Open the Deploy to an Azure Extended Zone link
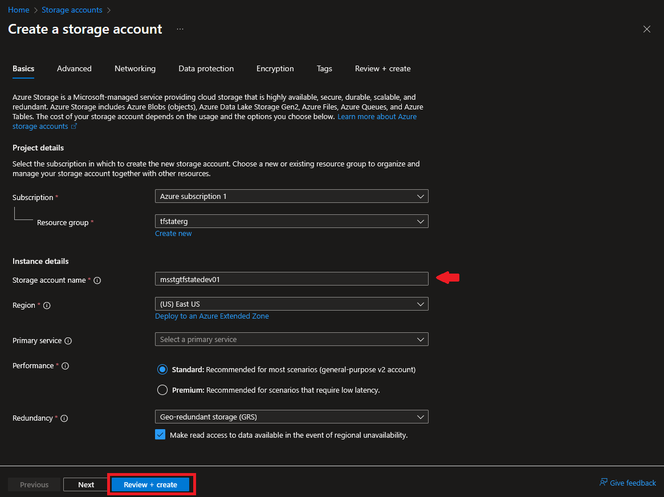 coord(211,316)
